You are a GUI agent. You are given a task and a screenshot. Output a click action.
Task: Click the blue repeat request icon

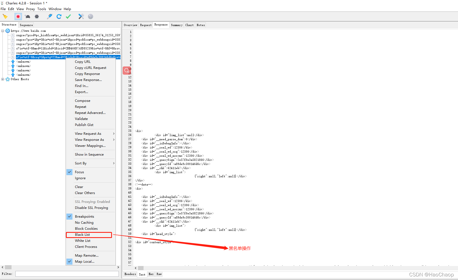click(59, 16)
